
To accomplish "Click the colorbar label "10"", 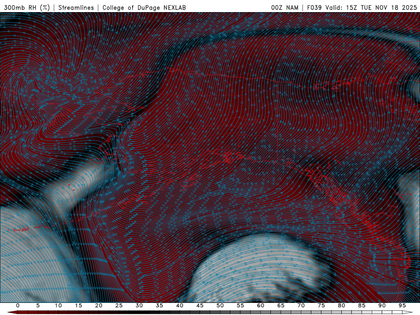I will (58, 306).
